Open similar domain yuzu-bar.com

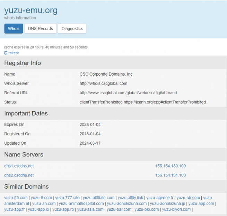(x=119, y=209)
